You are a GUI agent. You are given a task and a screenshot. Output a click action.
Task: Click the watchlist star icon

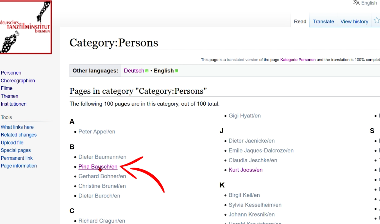pos(376,21)
